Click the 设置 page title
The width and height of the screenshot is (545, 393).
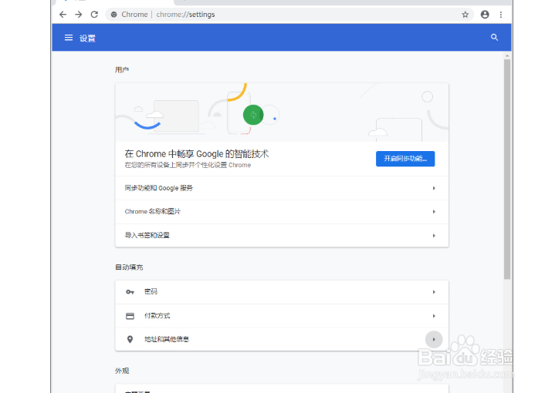click(87, 39)
